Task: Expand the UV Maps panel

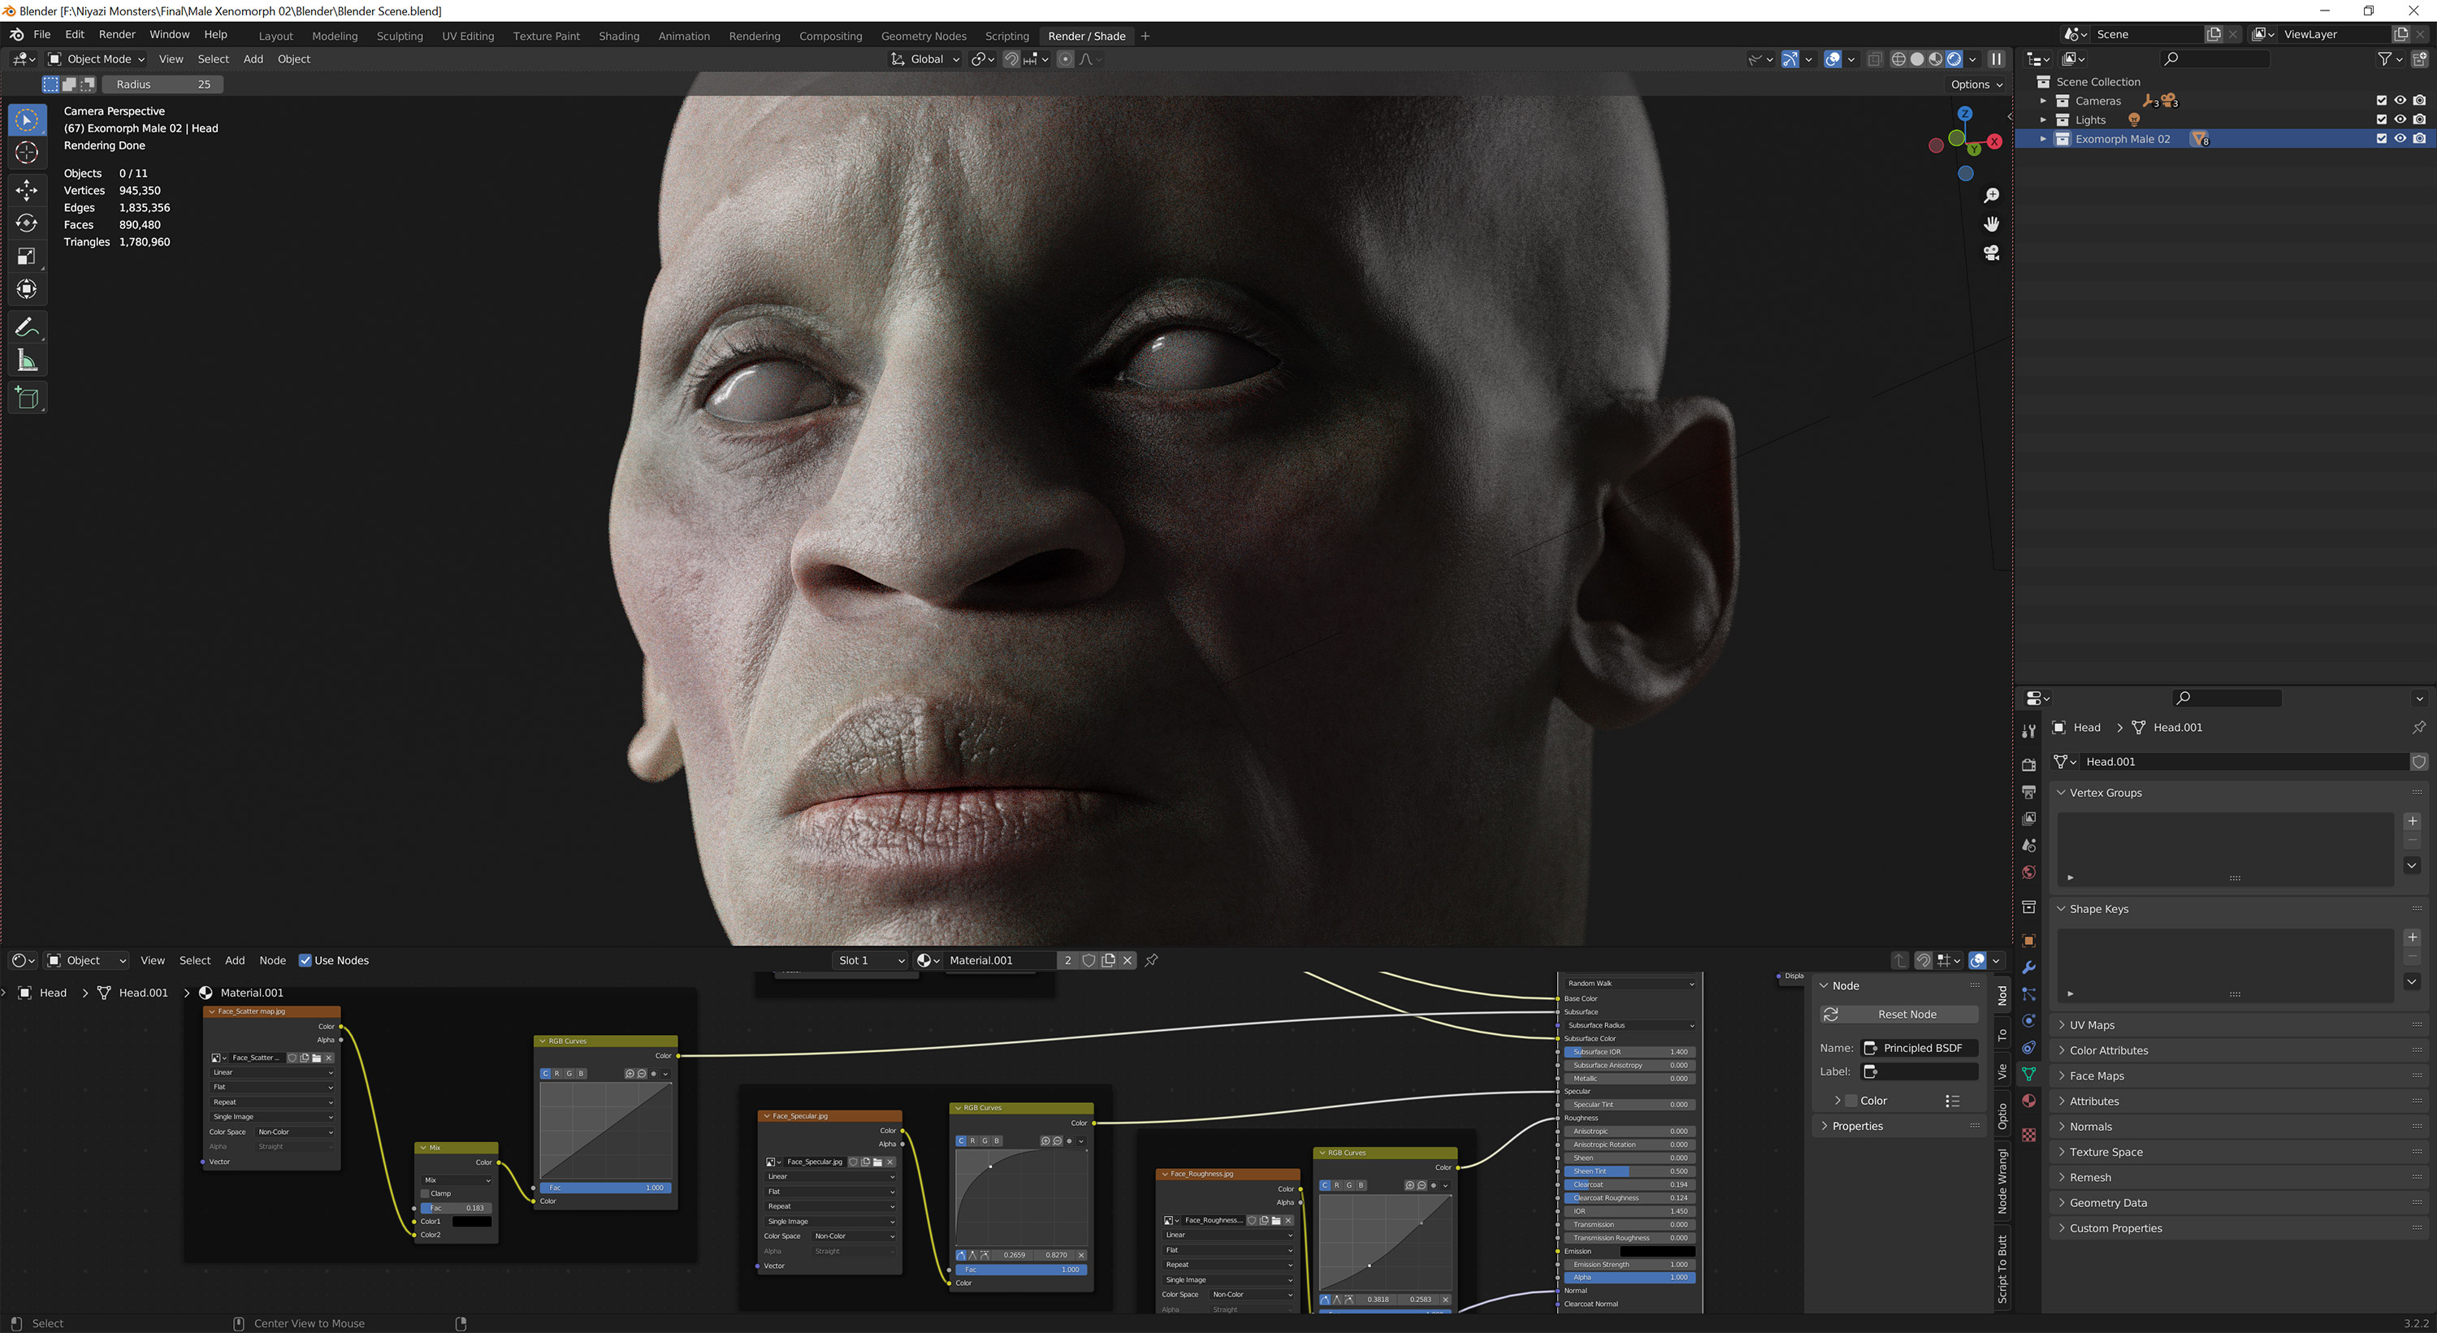Action: [x=2092, y=1024]
